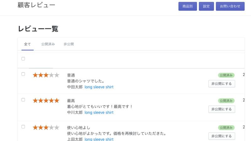Click the review title 最高

(71, 101)
